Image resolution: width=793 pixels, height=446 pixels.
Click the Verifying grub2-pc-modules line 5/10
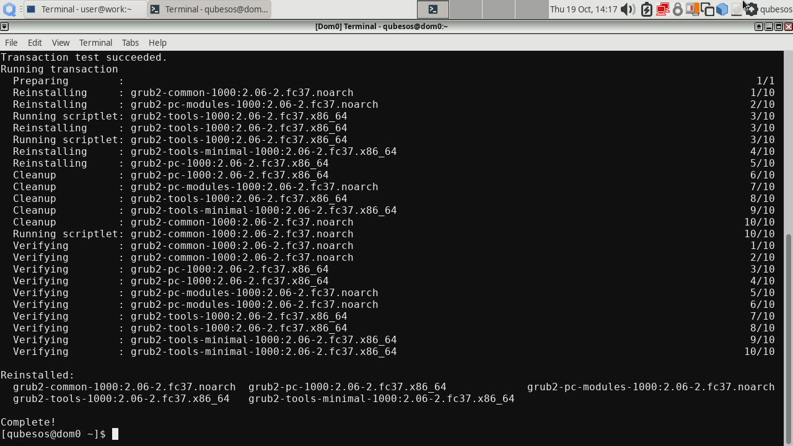393,293
